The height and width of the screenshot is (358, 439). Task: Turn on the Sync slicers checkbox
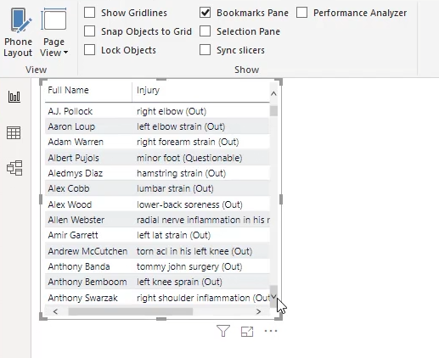coord(205,50)
